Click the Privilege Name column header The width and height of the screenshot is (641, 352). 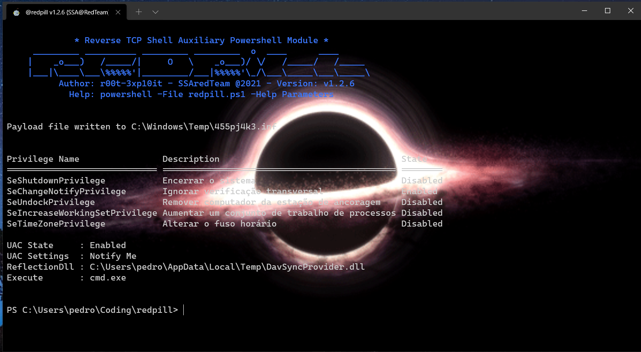point(43,159)
